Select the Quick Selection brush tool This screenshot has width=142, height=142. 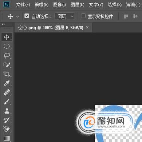click(x=7, y=64)
